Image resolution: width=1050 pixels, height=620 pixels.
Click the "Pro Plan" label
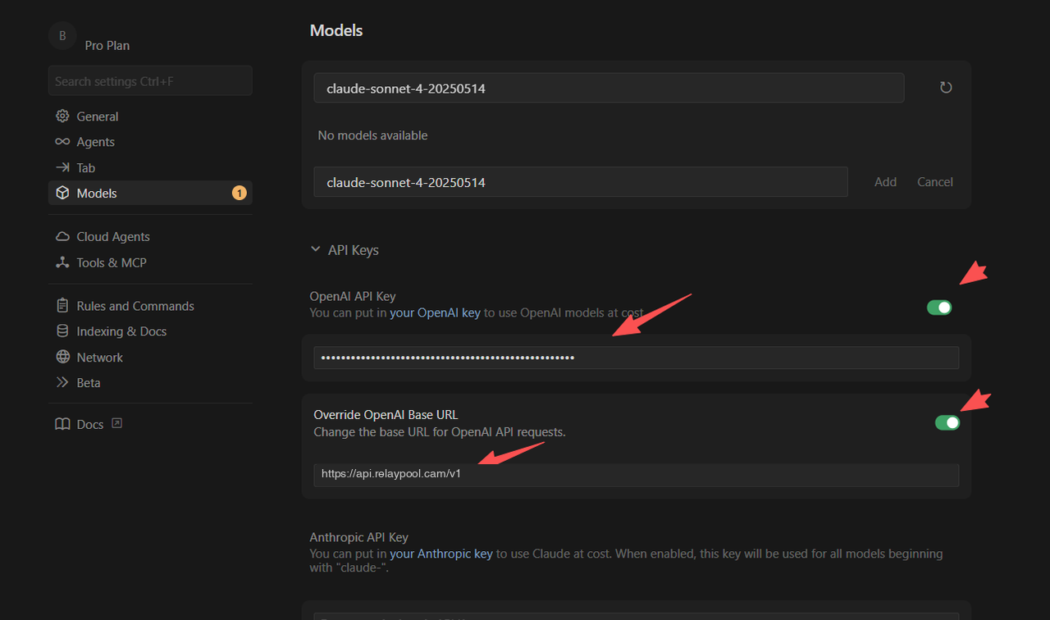click(107, 45)
